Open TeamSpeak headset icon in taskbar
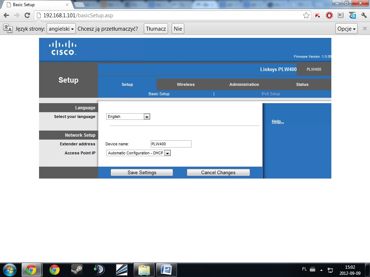Image resolution: width=370 pixels, height=277 pixels. [99, 270]
